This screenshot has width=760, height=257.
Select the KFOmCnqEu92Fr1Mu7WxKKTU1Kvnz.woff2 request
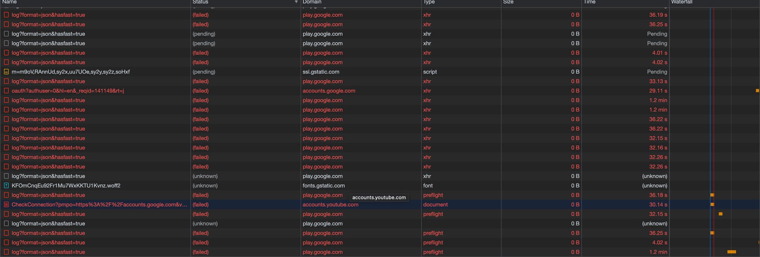66,186
